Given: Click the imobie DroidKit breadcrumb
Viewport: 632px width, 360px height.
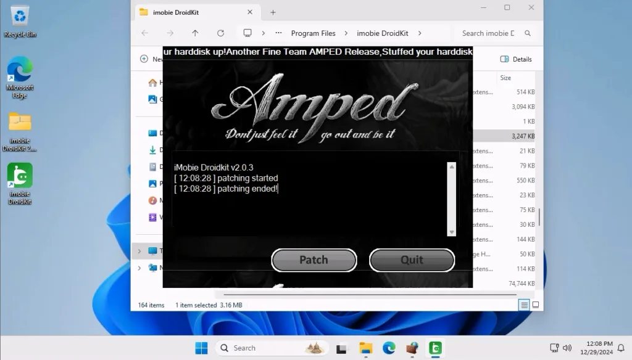Looking at the screenshot, I should point(383,33).
